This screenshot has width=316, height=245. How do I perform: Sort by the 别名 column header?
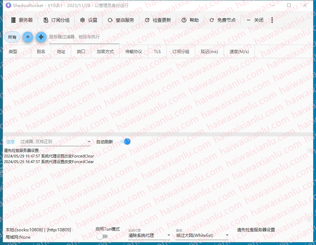click(41, 52)
